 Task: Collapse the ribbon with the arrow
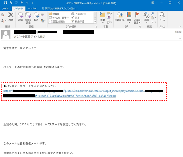(x=180, y=27)
